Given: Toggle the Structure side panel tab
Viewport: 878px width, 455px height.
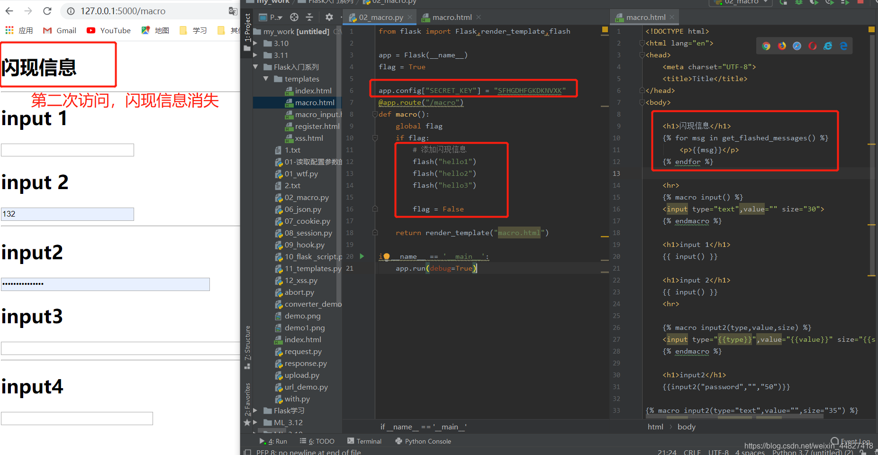Looking at the screenshot, I should [x=247, y=347].
